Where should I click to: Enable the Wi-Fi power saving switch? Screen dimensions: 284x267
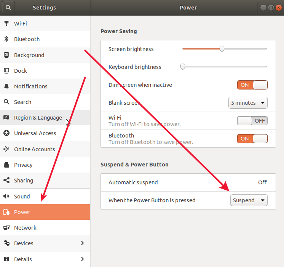tap(252, 121)
